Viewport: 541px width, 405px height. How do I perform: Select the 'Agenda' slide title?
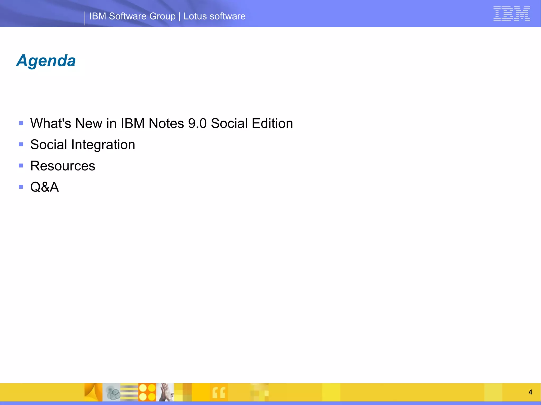46,61
